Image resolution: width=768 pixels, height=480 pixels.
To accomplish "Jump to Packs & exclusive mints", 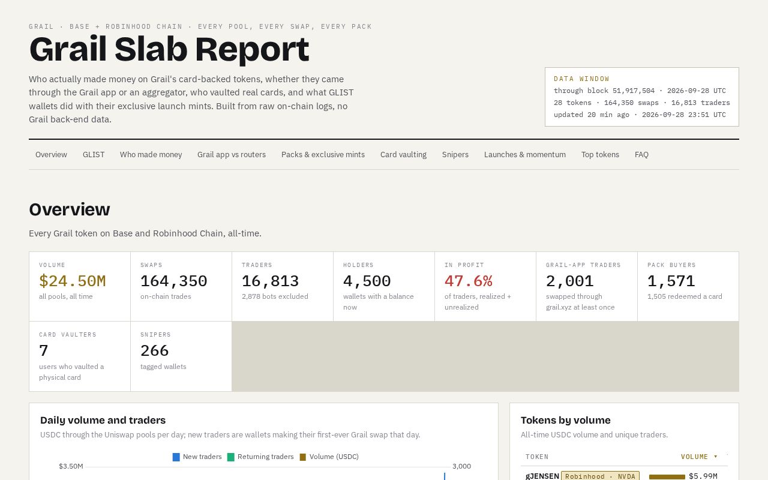I will pos(323,155).
